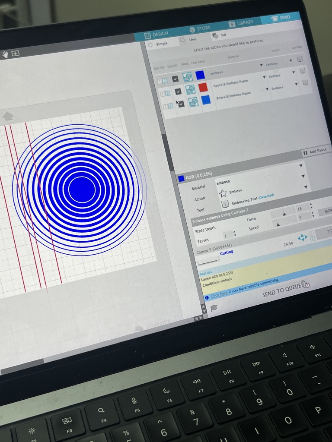
Task: Click the star Emboss action icon
Action: (223, 193)
